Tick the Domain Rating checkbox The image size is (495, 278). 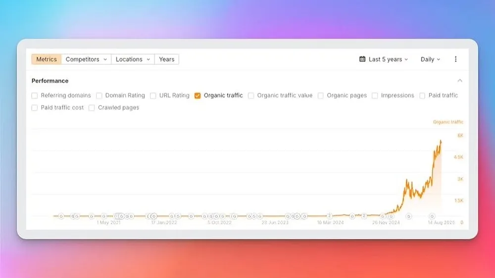pos(99,95)
